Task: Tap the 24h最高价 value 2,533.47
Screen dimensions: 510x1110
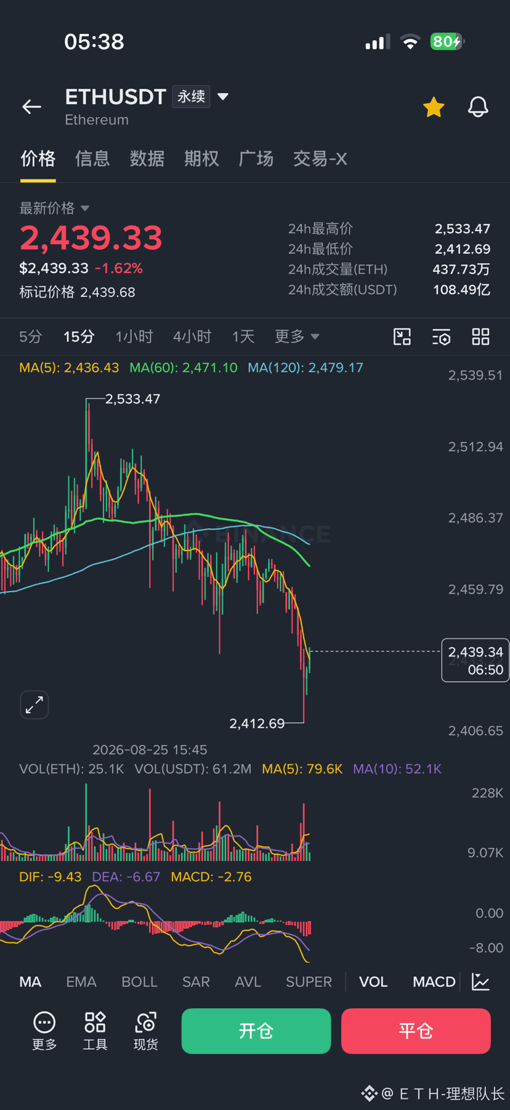Action: (463, 229)
